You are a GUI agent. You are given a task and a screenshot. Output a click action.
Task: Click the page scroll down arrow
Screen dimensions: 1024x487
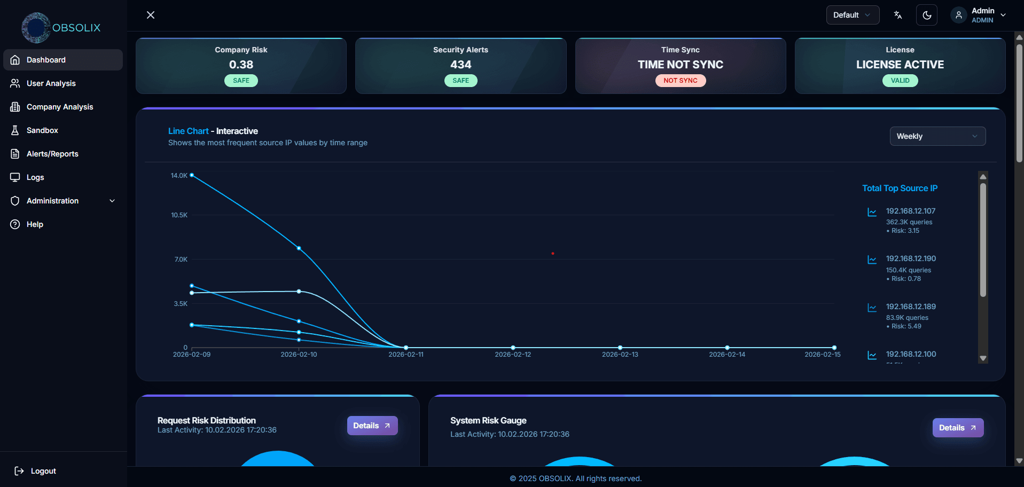tap(1019, 461)
